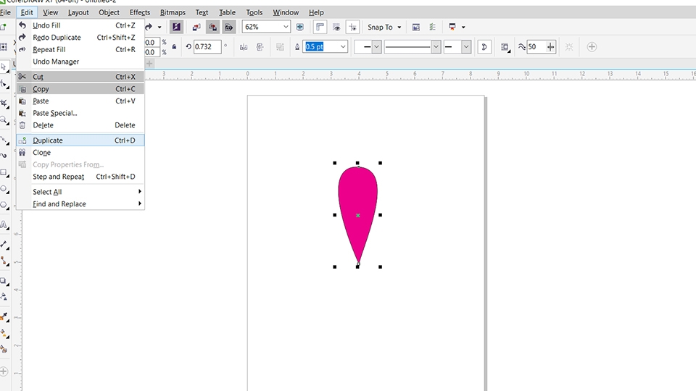The height and width of the screenshot is (391, 696).
Task: Toggle Show Rulers button in toolbar
Action: click(320, 27)
